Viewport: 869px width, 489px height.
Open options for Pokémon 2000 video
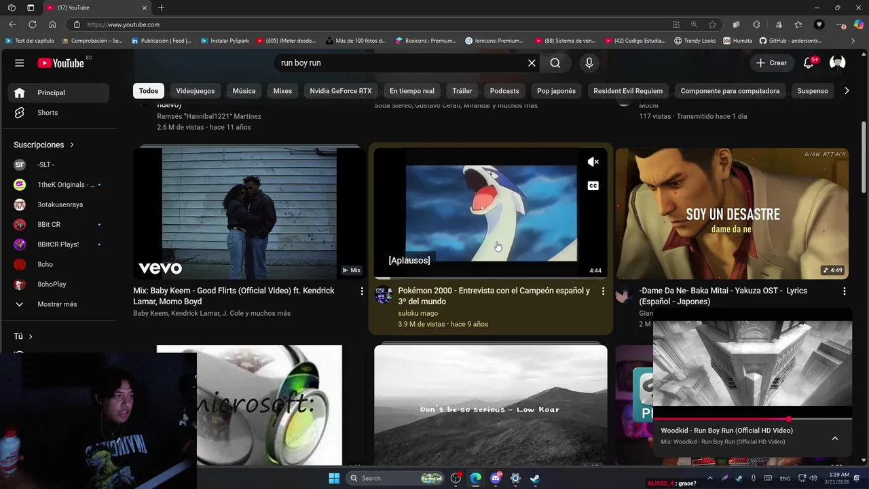click(x=603, y=291)
